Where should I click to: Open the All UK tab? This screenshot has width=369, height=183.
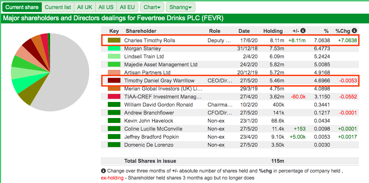click(x=85, y=7)
